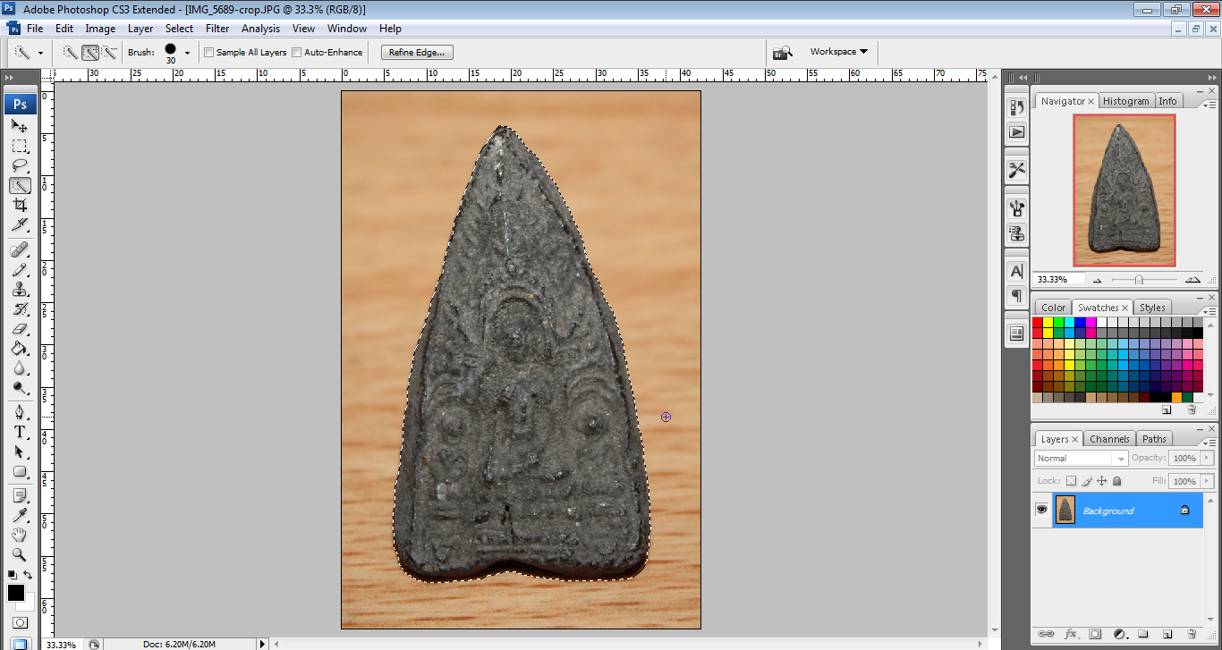Create a new layer in Layers panel
1222x650 pixels.
coord(1167,634)
